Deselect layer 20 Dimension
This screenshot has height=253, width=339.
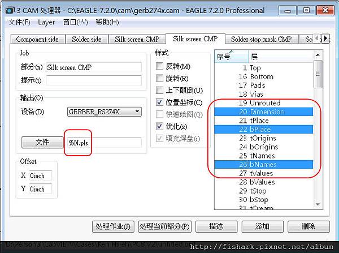[264, 112]
